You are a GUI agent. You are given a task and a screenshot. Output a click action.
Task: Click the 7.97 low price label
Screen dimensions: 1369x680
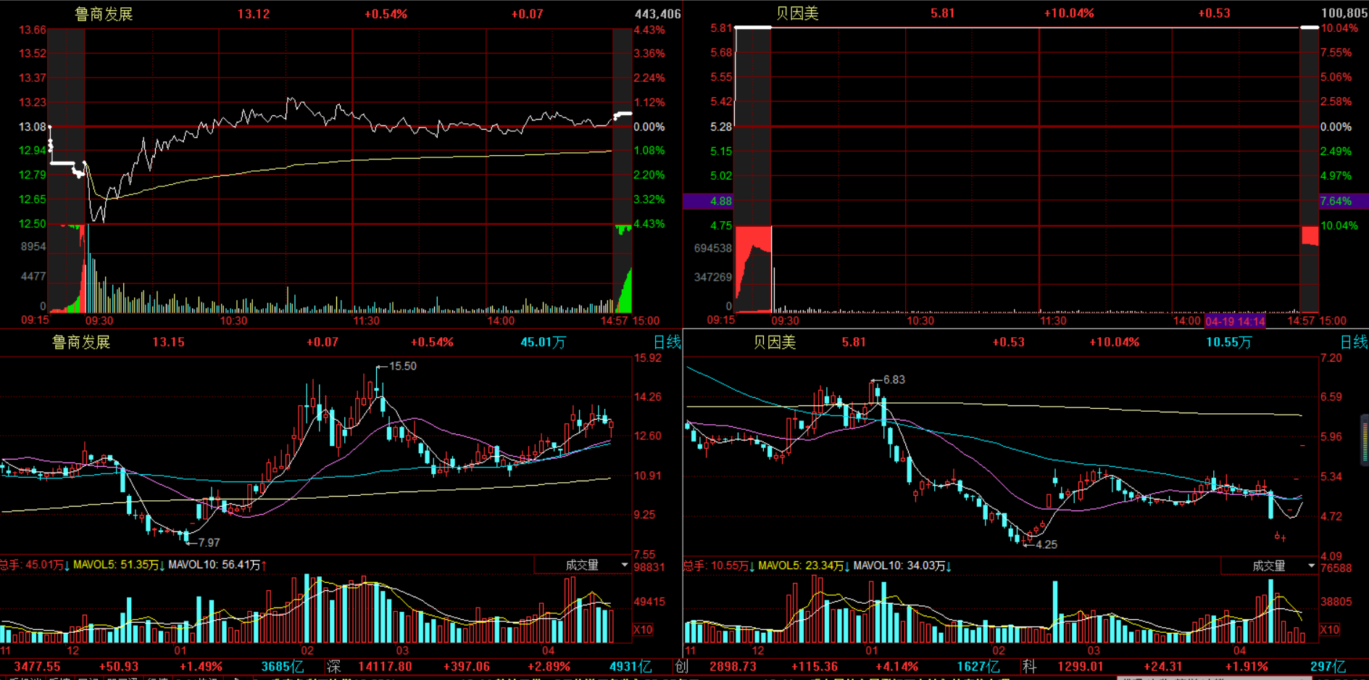coord(209,542)
